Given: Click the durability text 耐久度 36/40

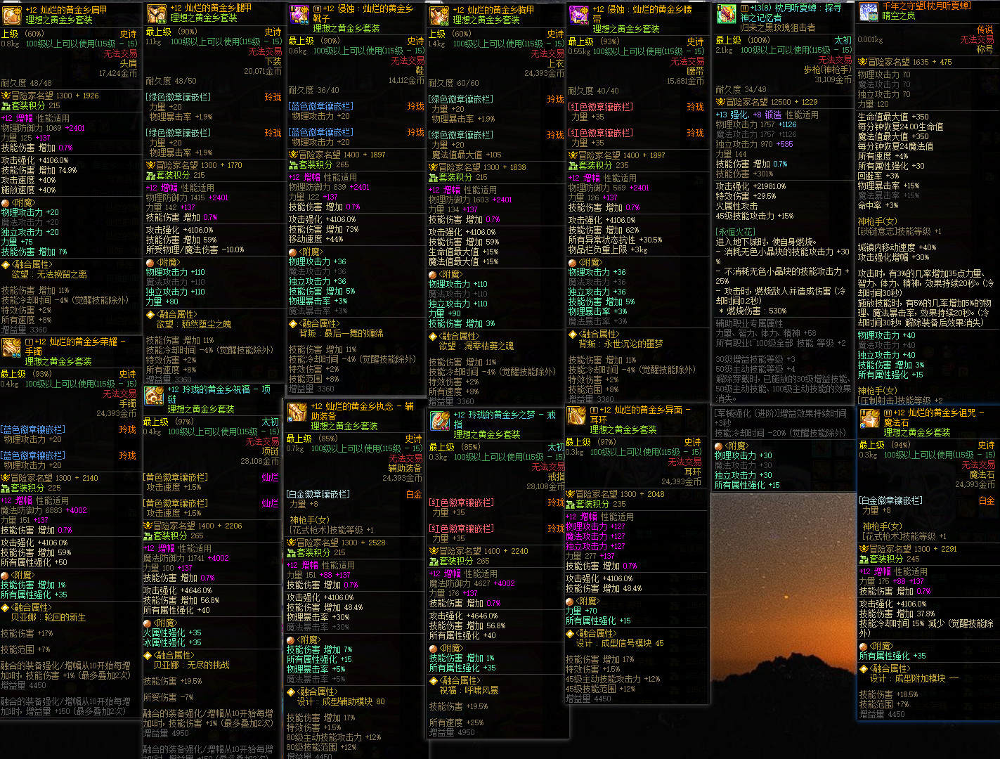Looking at the screenshot, I should point(314,91).
